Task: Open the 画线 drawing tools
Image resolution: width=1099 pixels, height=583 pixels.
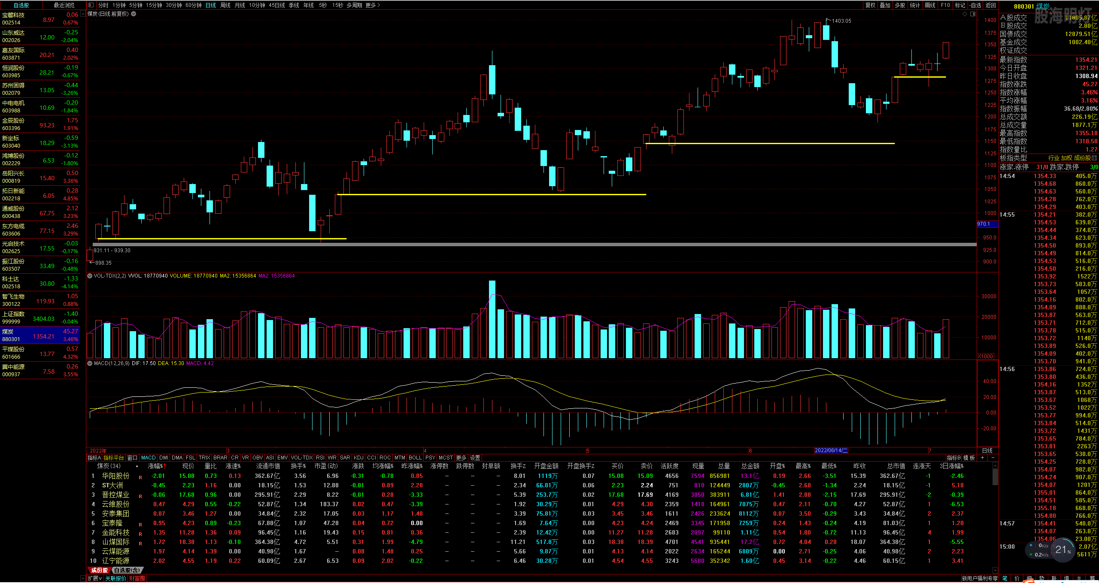Action: [x=930, y=5]
